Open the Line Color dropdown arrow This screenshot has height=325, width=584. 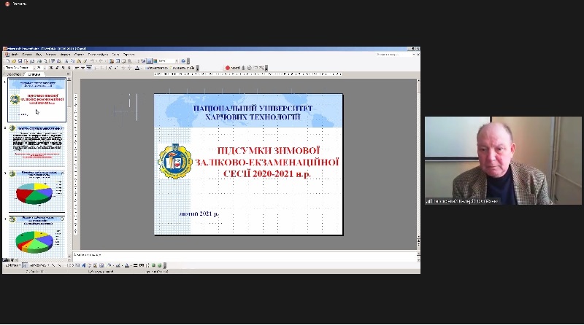click(x=122, y=265)
